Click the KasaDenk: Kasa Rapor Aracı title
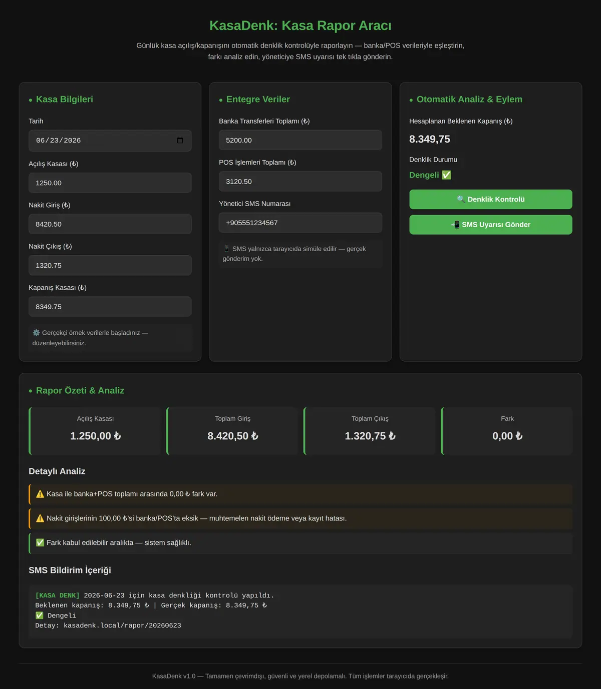This screenshot has height=689, width=601. [x=300, y=26]
